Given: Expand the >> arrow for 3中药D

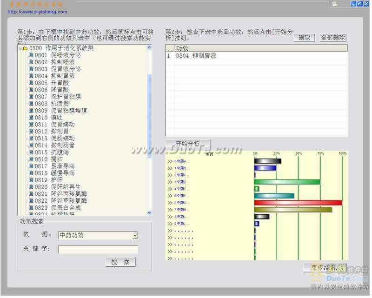Looking at the screenshot, I should point(170,182).
